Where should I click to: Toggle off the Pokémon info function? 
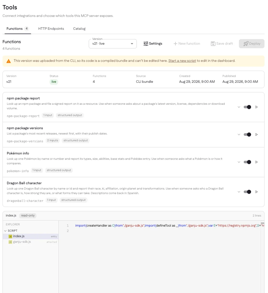247,162
